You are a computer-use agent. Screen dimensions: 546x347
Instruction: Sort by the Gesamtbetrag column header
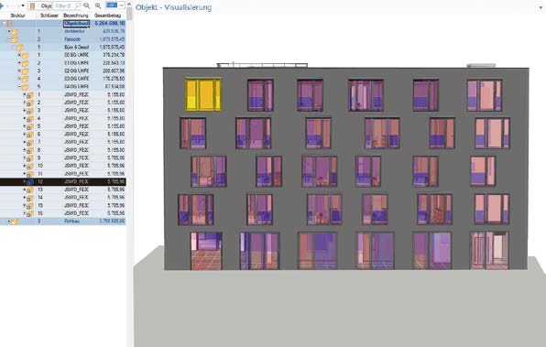coord(107,16)
